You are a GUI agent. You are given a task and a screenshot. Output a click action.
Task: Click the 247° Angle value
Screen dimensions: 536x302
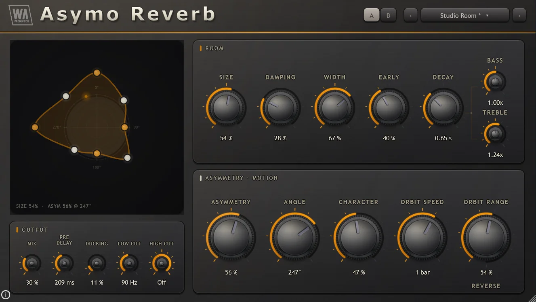pos(294,272)
